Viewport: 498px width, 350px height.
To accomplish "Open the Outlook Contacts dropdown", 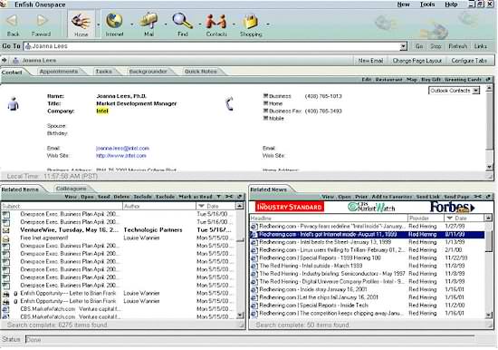I will pos(475,91).
